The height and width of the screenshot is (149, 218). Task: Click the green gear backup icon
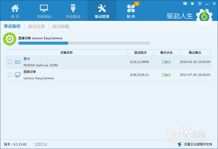10,39
